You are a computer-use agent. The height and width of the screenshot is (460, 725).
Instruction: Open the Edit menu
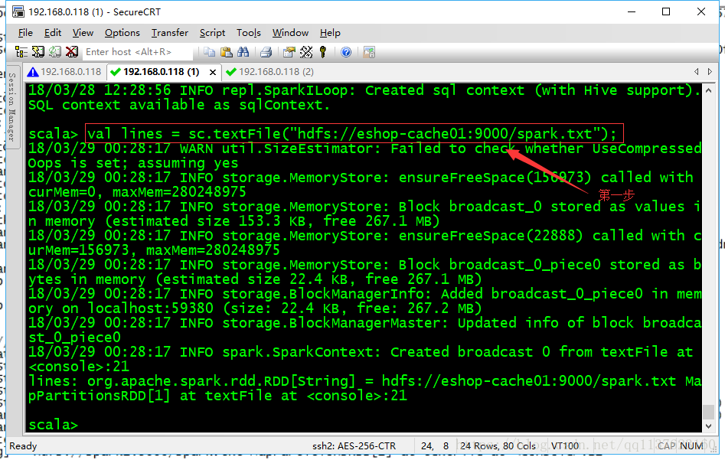53,33
